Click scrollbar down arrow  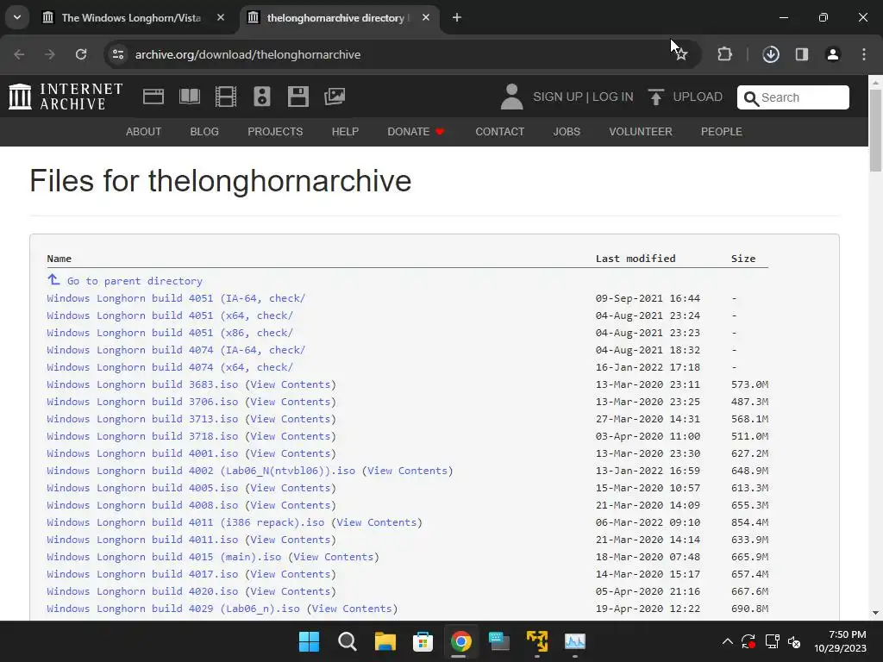875,613
